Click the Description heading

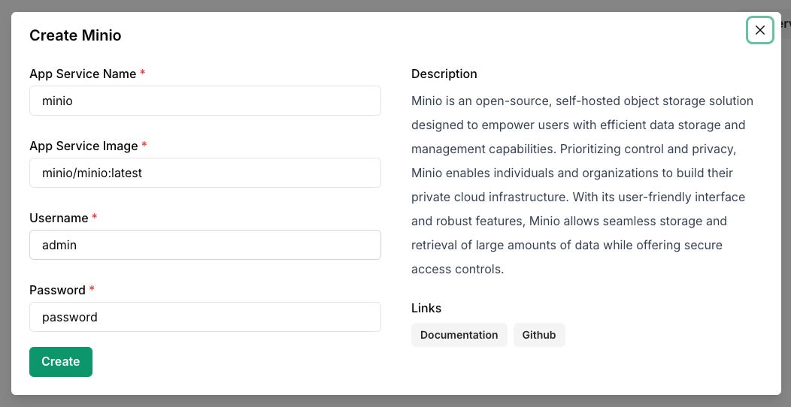(x=444, y=74)
